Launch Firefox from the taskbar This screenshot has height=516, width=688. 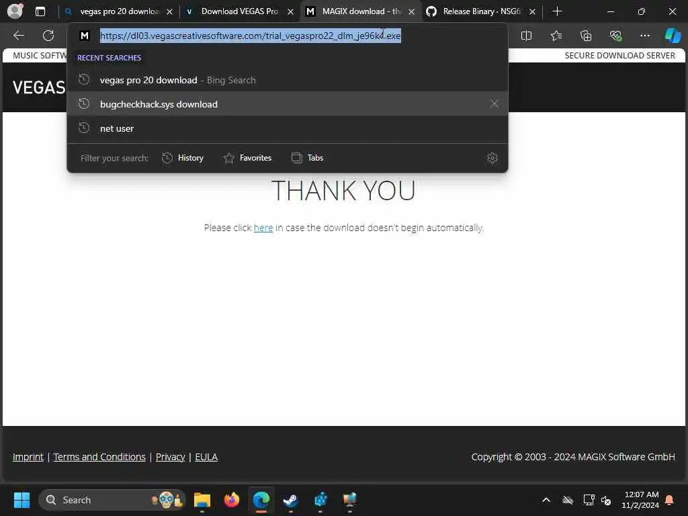[x=232, y=500]
